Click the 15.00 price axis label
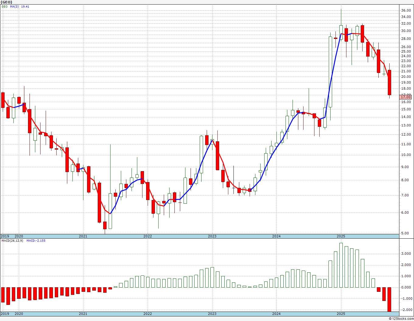 click(x=406, y=109)
